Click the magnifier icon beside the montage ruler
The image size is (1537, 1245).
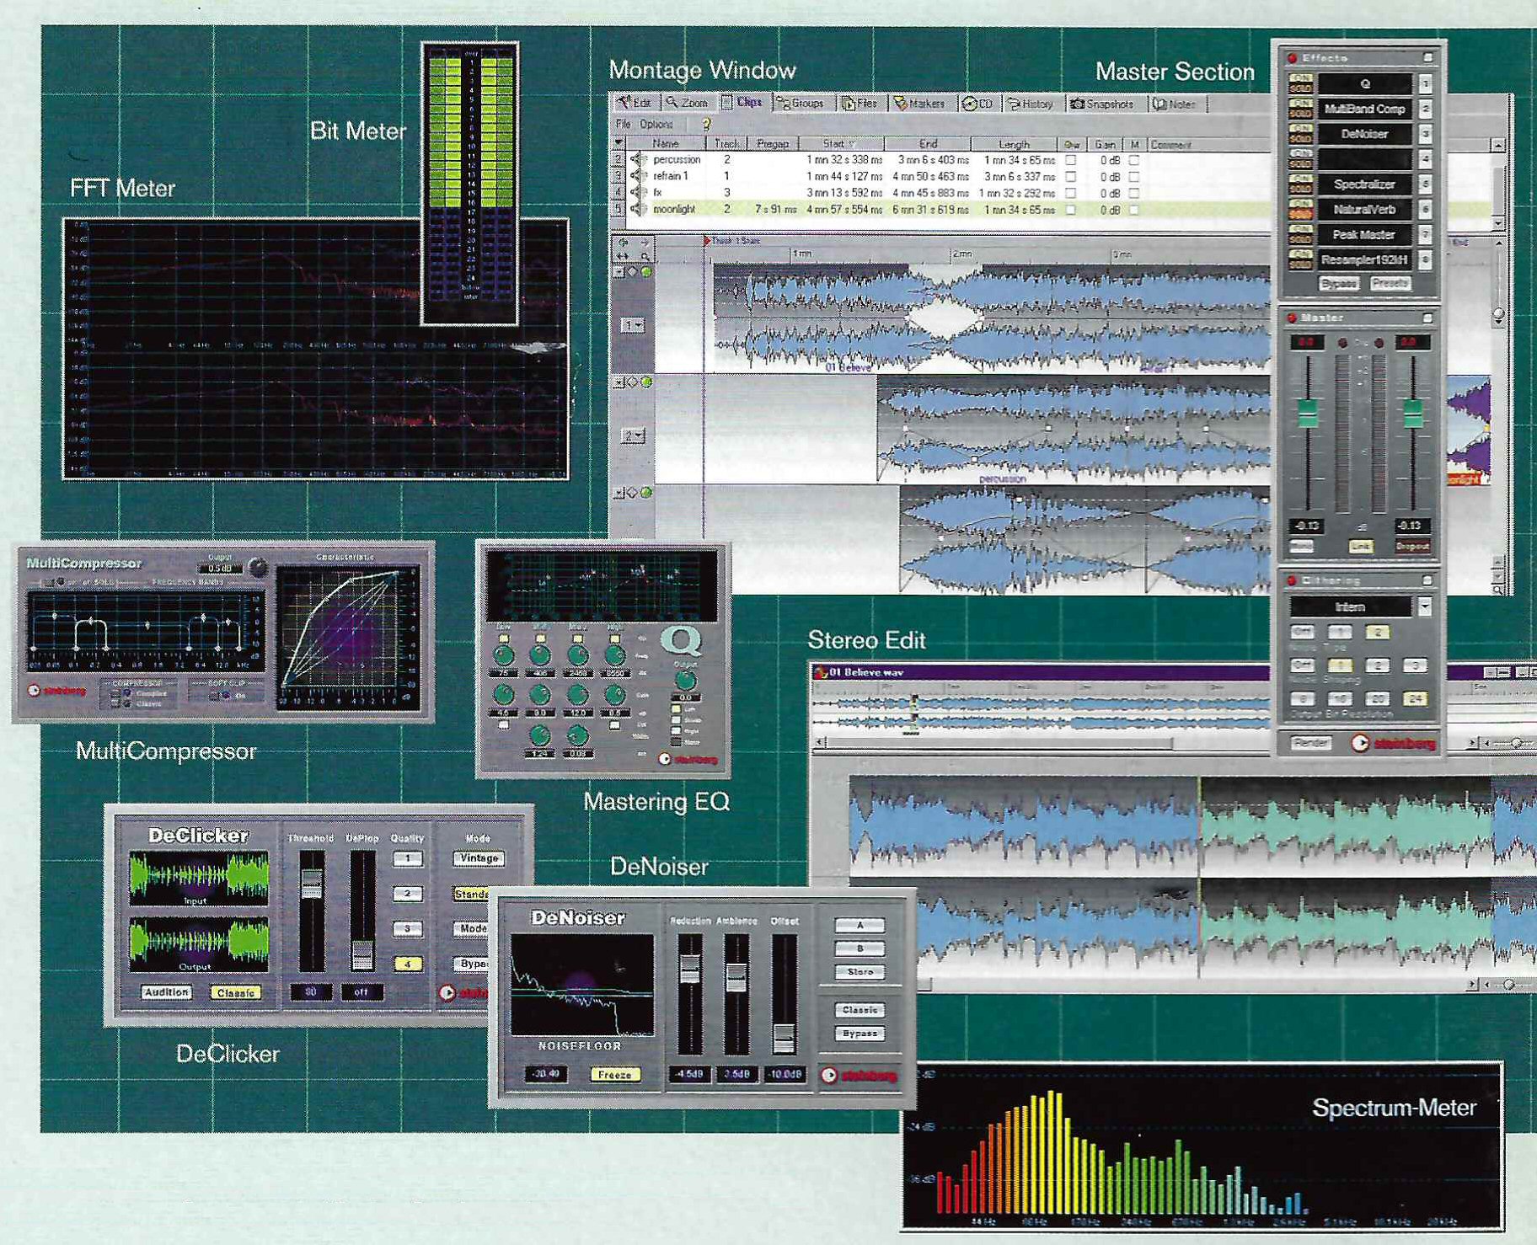click(x=645, y=255)
